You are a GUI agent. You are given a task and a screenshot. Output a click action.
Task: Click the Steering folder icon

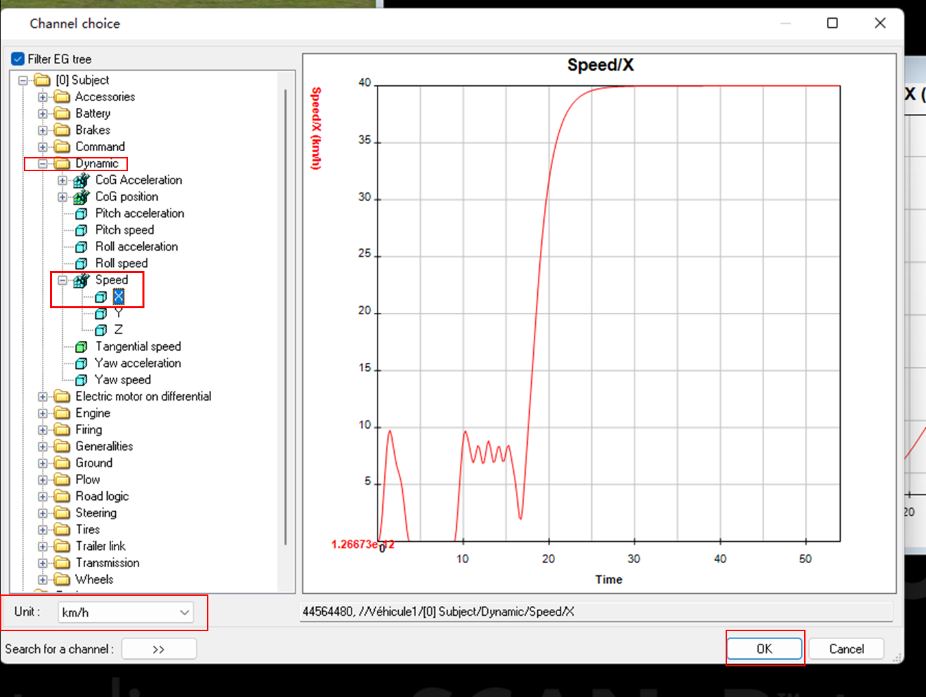click(x=62, y=513)
